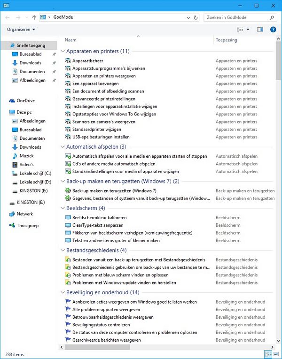The image size is (282, 359).
Task: Click the Help question mark icon
Action: tap(273, 29)
